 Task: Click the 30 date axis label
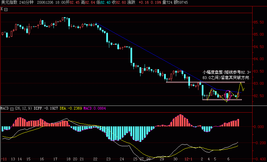(x=175, y=159)
